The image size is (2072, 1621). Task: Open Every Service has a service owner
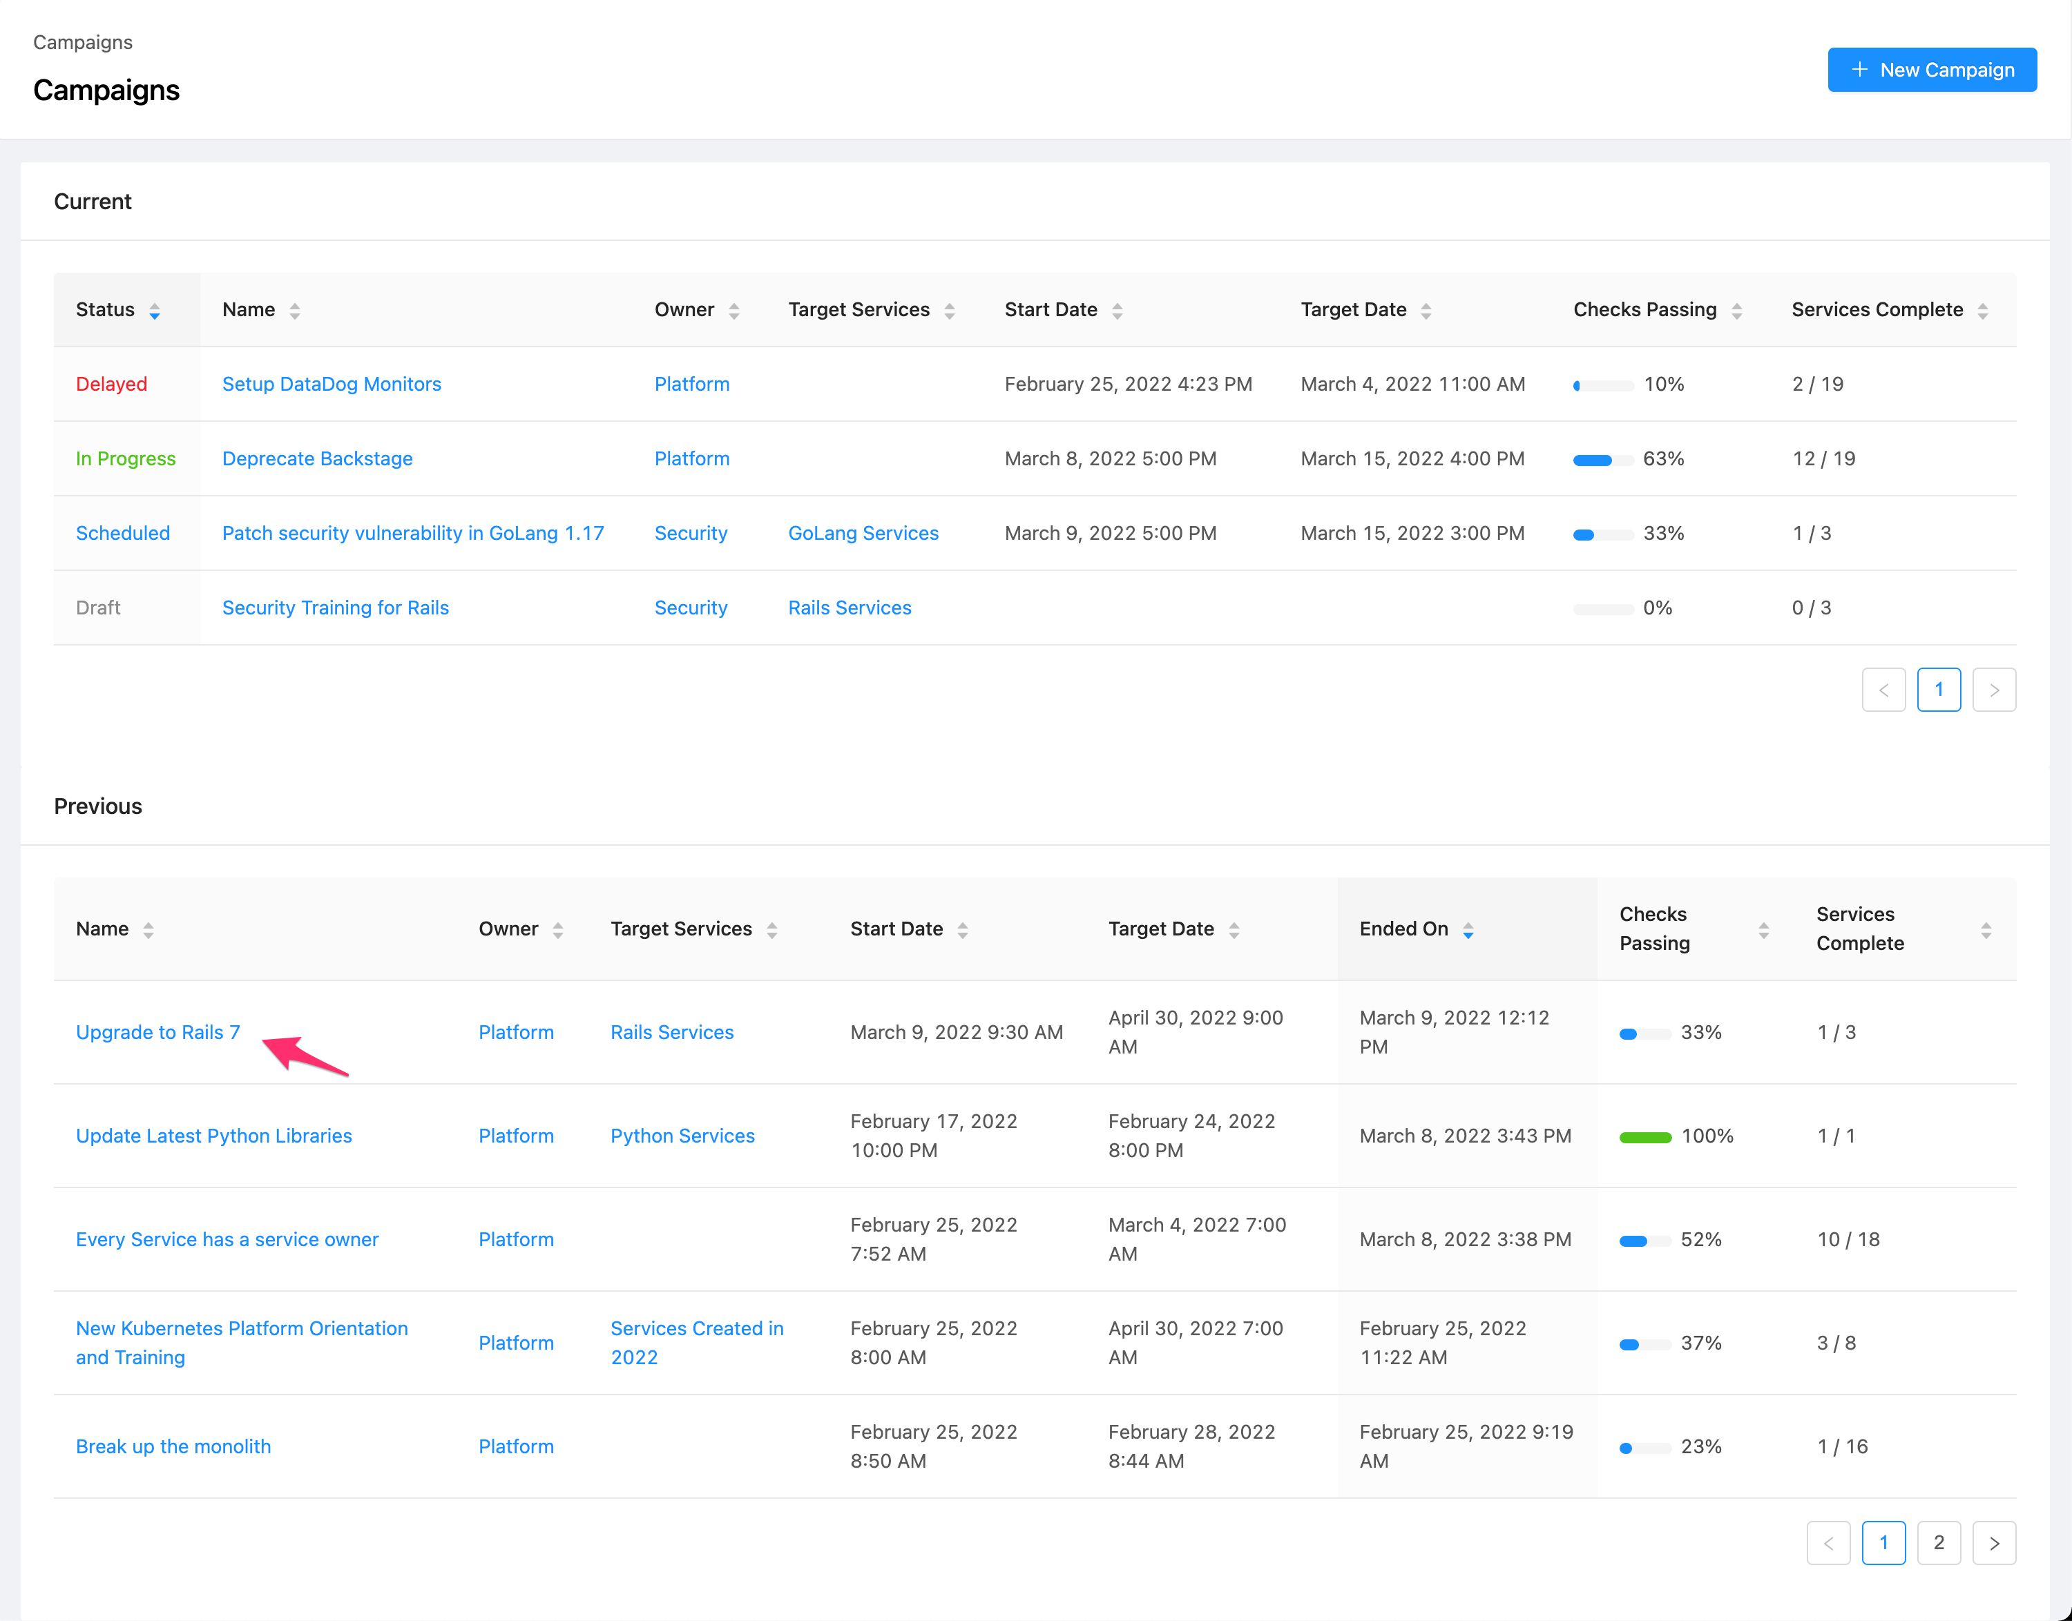(227, 1239)
